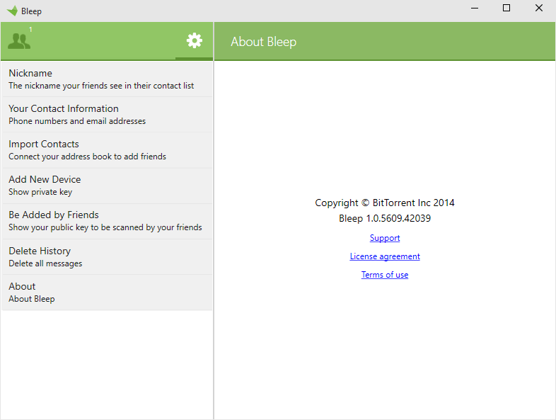Screen dimensions: 556x420
Task: Open Add New Device entry
Action: point(107,186)
